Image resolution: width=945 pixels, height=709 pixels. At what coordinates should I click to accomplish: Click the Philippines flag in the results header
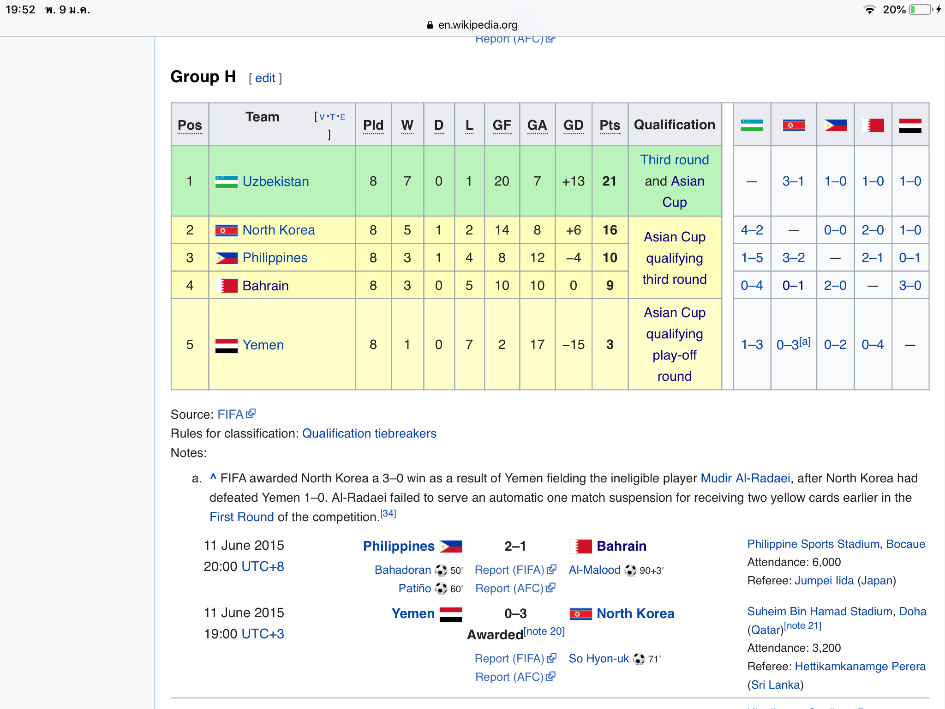click(x=835, y=125)
